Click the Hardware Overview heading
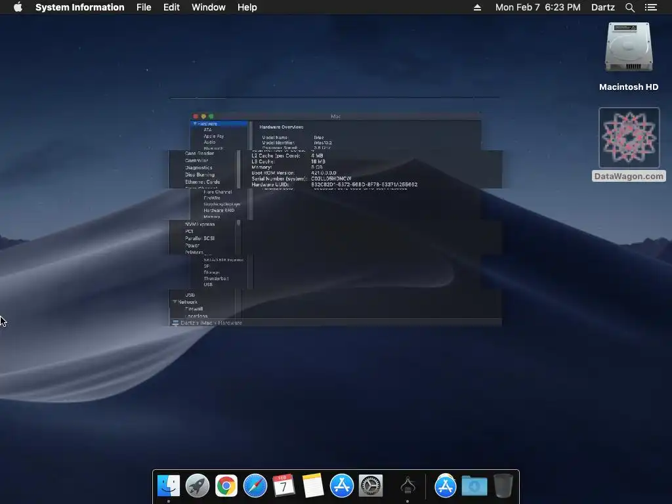This screenshot has height=504, width=672. click(x=281, y=127)
